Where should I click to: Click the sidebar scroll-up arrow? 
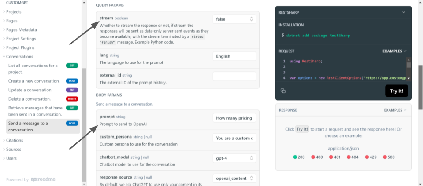click(84, 2)
